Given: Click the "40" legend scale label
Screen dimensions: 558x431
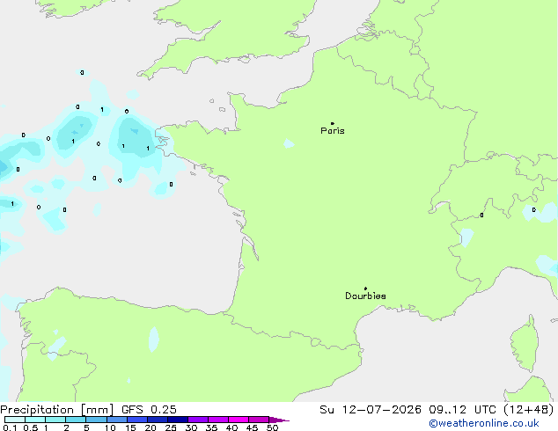Looking at the screenshot, I should pyautogui.click(x=231, y=427).
